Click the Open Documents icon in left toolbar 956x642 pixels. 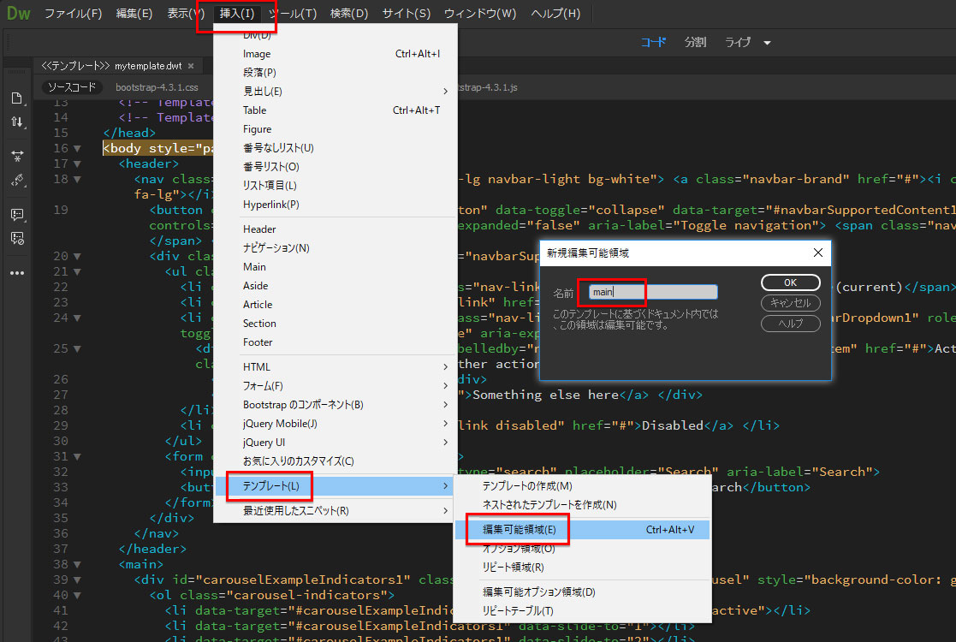[17, 98]
